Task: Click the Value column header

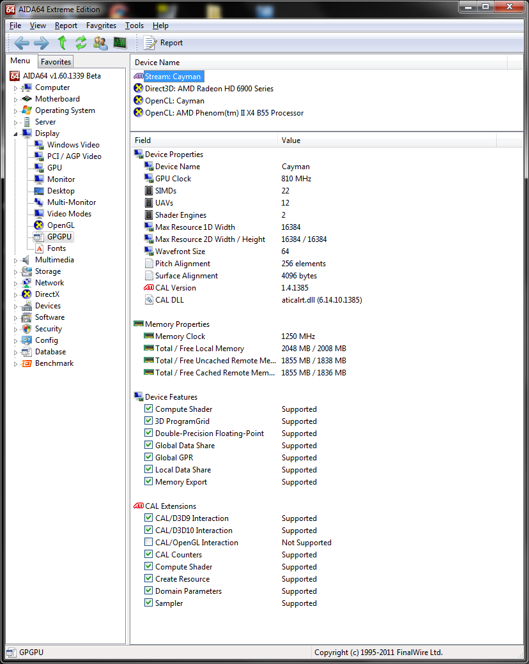Action: (387, 140)
